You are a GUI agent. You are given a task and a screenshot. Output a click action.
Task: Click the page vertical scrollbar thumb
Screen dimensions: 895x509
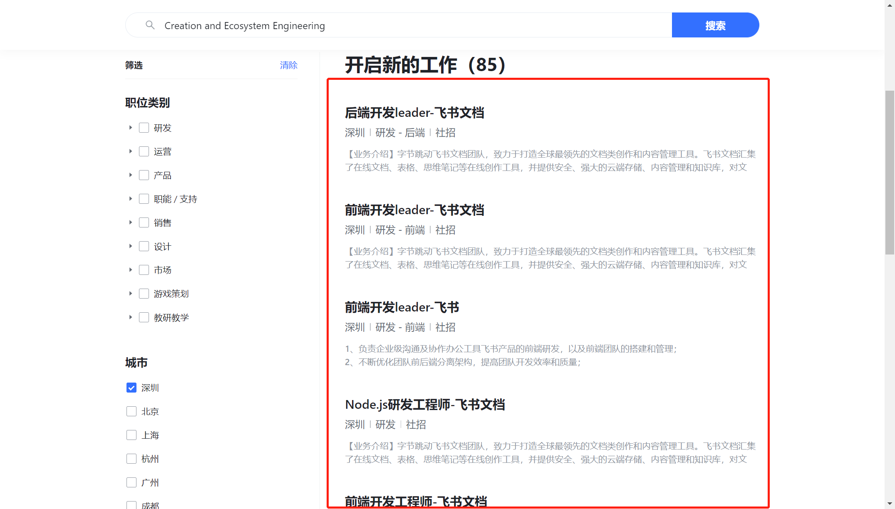(890, 173)
